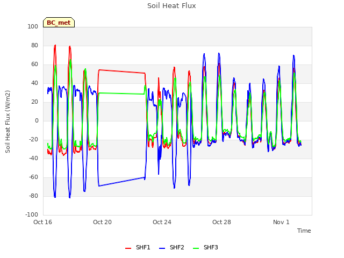Viewport: 344px width, 258px height.
Task: Click the -100 y-axis tick label
Action: [x=32, y=214]
